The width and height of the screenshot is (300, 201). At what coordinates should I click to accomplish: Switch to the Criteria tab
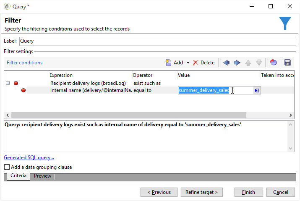(18, 176)
